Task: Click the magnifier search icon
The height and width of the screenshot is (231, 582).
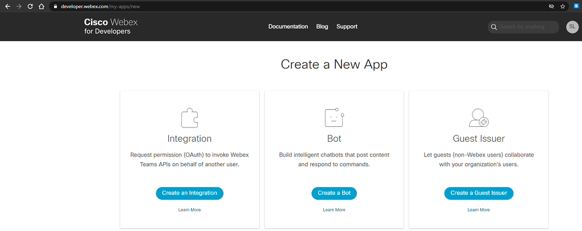Action: coord(494,27)
